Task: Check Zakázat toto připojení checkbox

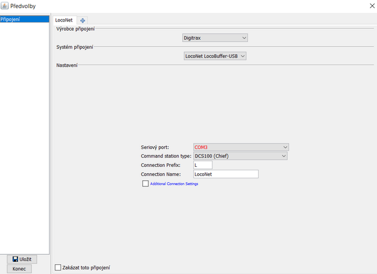Action: pyautogui.click(x=58, y=267)
